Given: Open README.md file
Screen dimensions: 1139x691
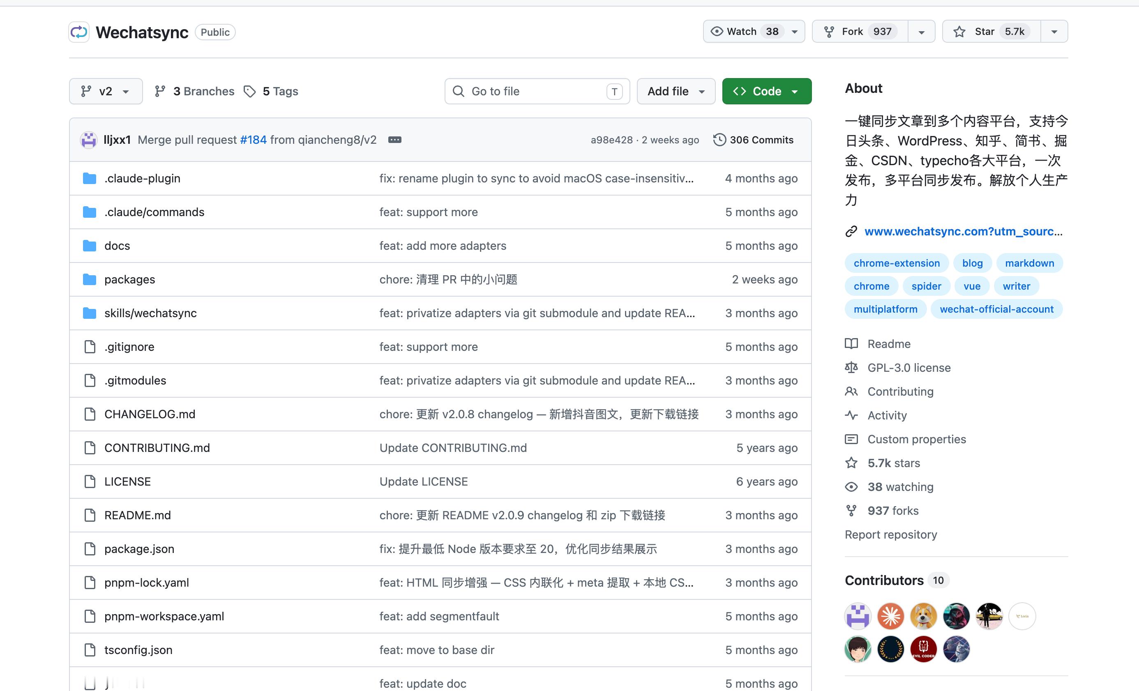Looking at the screenshot, I should point(137,515).
